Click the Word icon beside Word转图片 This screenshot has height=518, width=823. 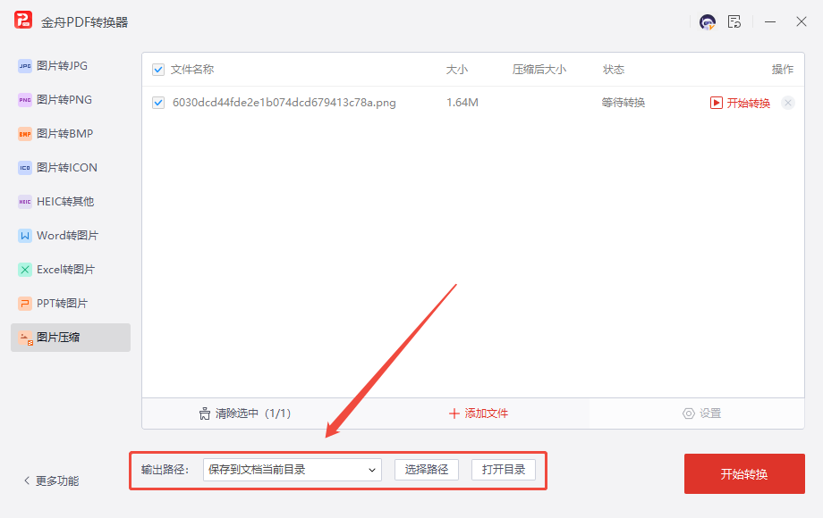(25, 236)
